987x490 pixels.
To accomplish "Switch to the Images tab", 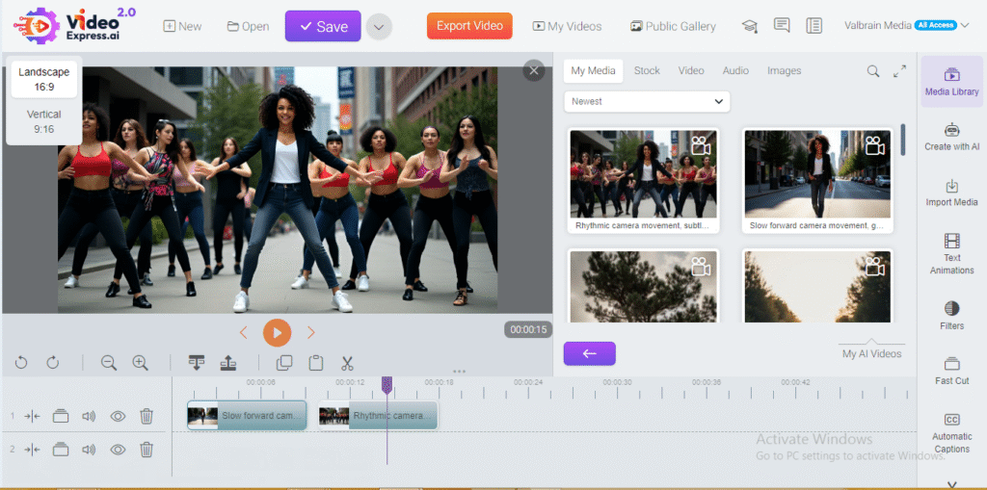I will click(x=785, y=71).
